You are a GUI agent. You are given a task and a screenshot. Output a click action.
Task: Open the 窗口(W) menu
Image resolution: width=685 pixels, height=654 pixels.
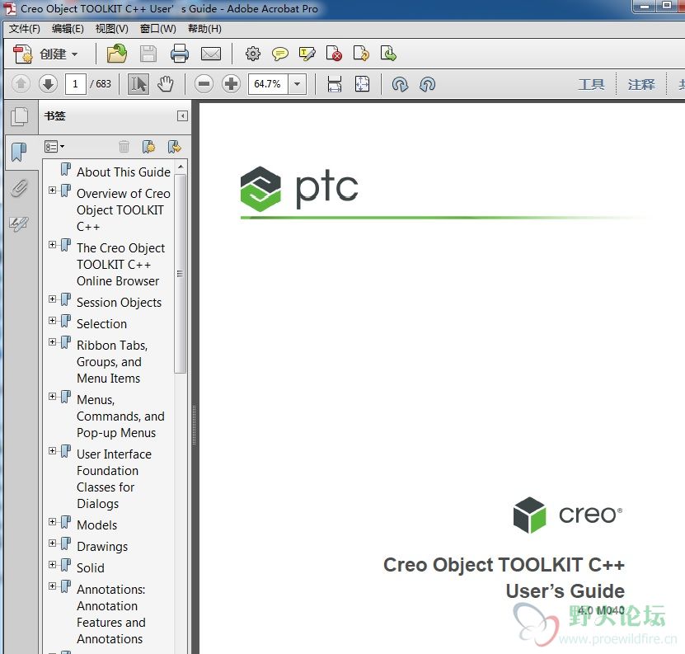(157, 29)
